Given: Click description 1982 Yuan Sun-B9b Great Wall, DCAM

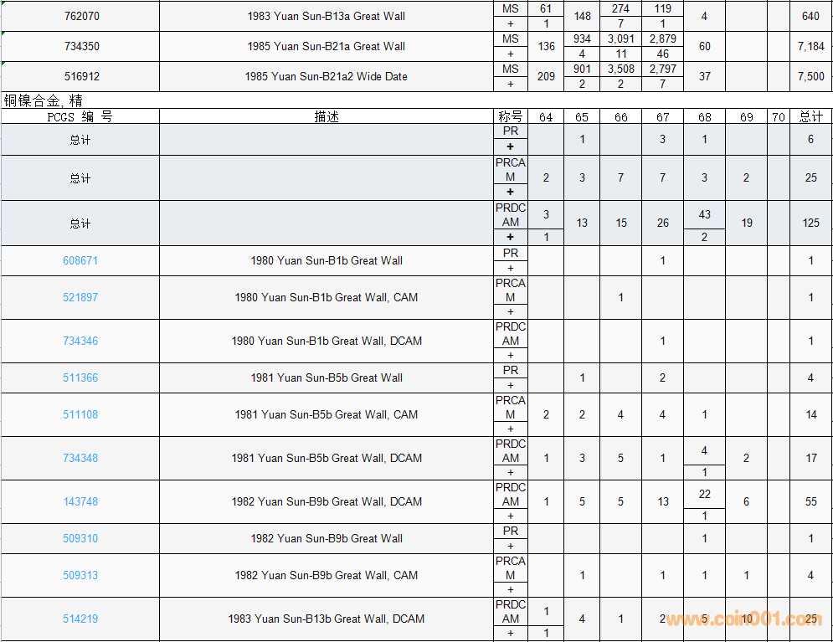Looking at the screenshot, I should click(327, 502).
